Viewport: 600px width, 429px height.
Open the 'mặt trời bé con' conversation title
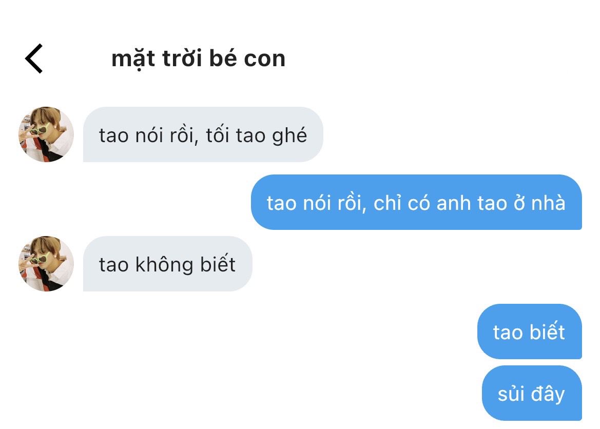(198, 59)
